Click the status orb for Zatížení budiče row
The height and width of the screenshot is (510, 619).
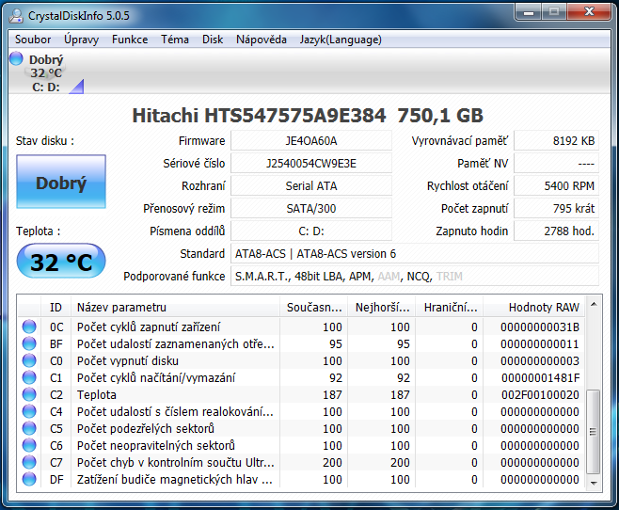pos(29,480)
